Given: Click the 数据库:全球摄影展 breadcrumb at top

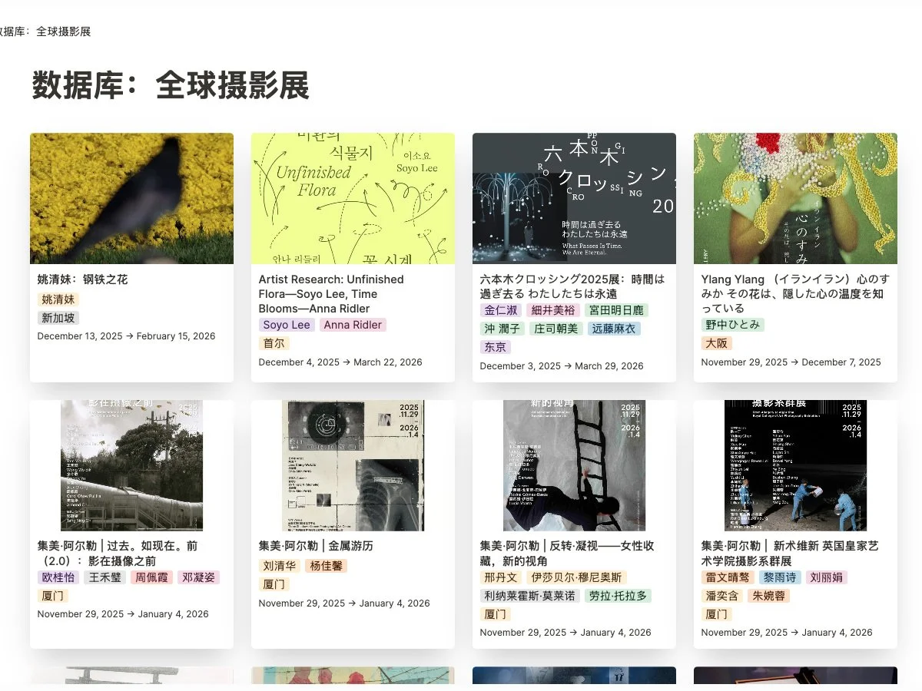Looking at the screenshot, I should click(45, 31).
